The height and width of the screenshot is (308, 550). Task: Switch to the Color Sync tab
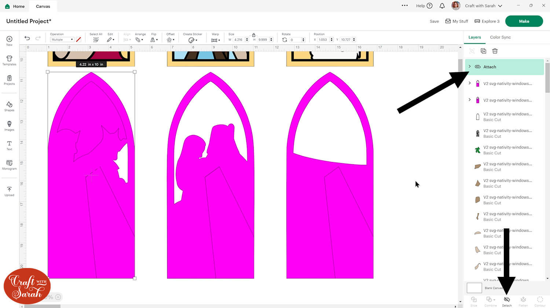click(500, 37)
